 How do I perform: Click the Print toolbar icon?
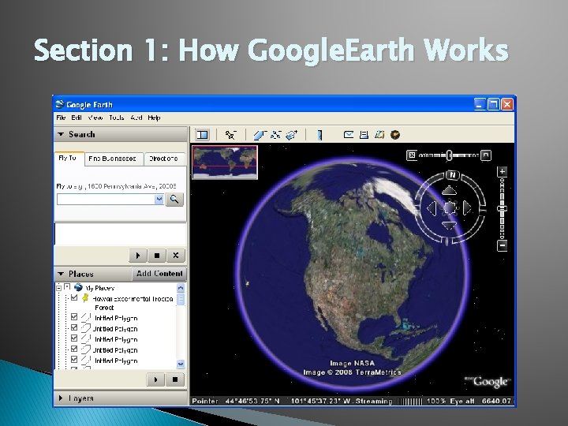(x=364, y=135)
